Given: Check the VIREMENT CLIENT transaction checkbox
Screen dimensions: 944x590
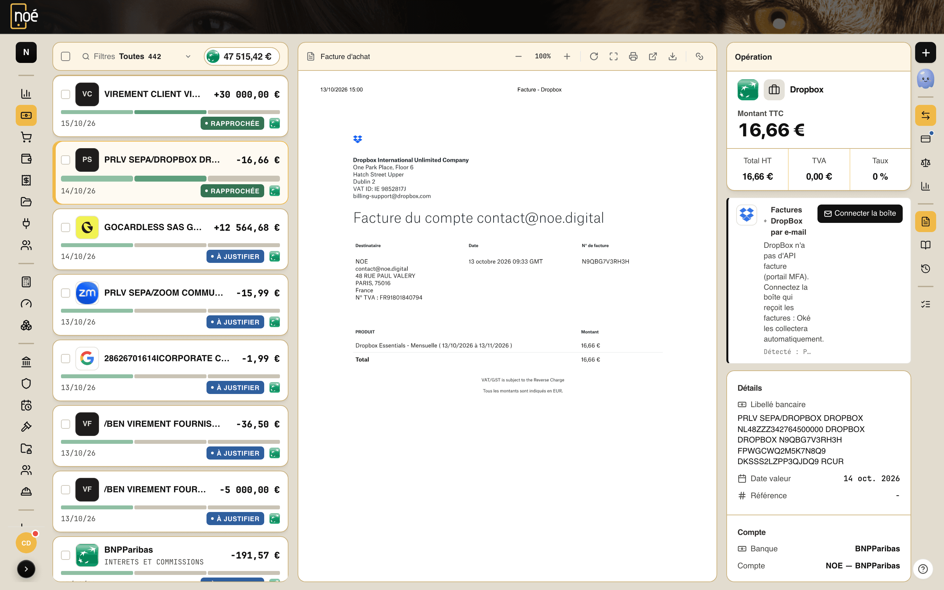Looking at the screenshot, I should click(x=66, y=94).
